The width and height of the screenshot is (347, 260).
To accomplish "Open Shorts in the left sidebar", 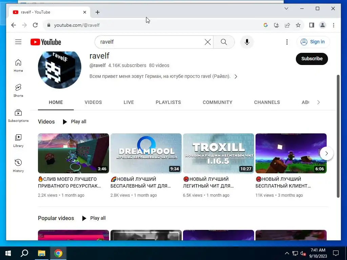I will tap(18, 91).
